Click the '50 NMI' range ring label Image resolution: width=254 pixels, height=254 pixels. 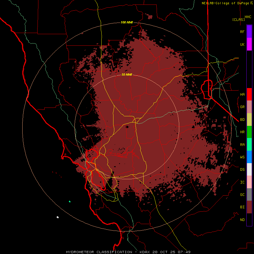(127, 75)
